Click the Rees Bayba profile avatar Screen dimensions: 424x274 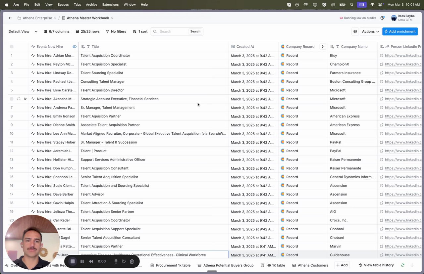394,18
